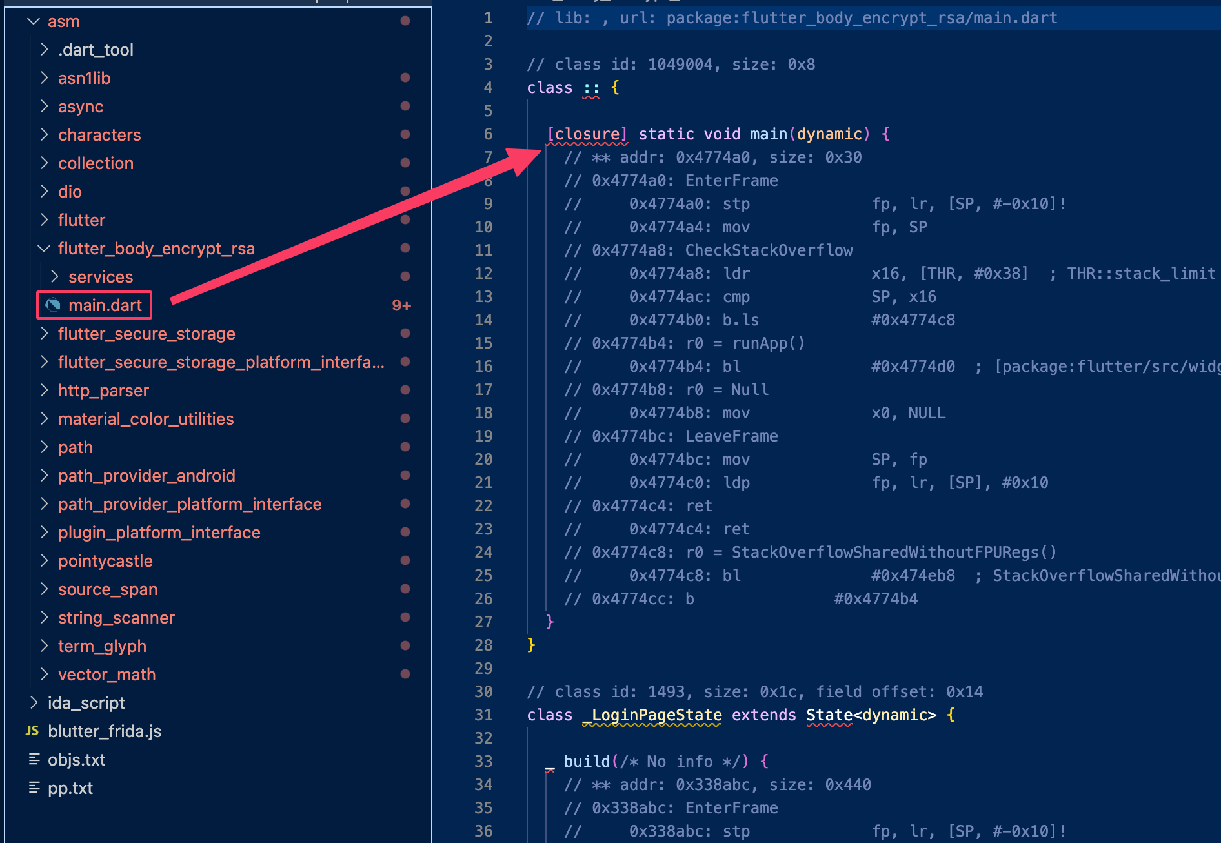Screen dimensions: 1221x843
Task: Select the flutter folder
Action: 81,220
